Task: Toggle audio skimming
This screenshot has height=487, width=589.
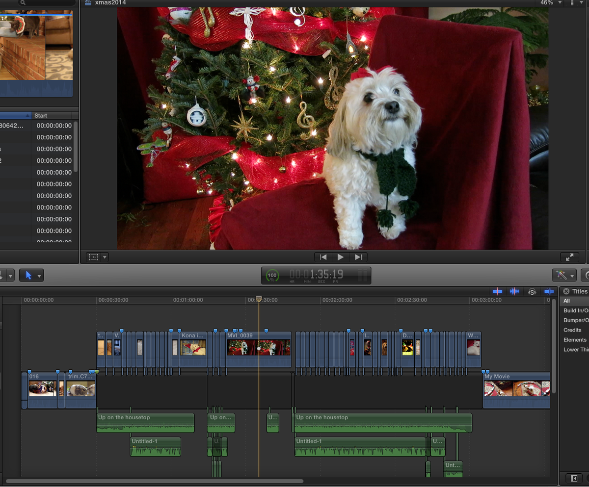Action: click(514, 291)
